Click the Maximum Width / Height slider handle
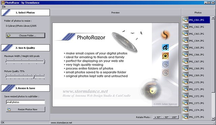 [44, 61]
